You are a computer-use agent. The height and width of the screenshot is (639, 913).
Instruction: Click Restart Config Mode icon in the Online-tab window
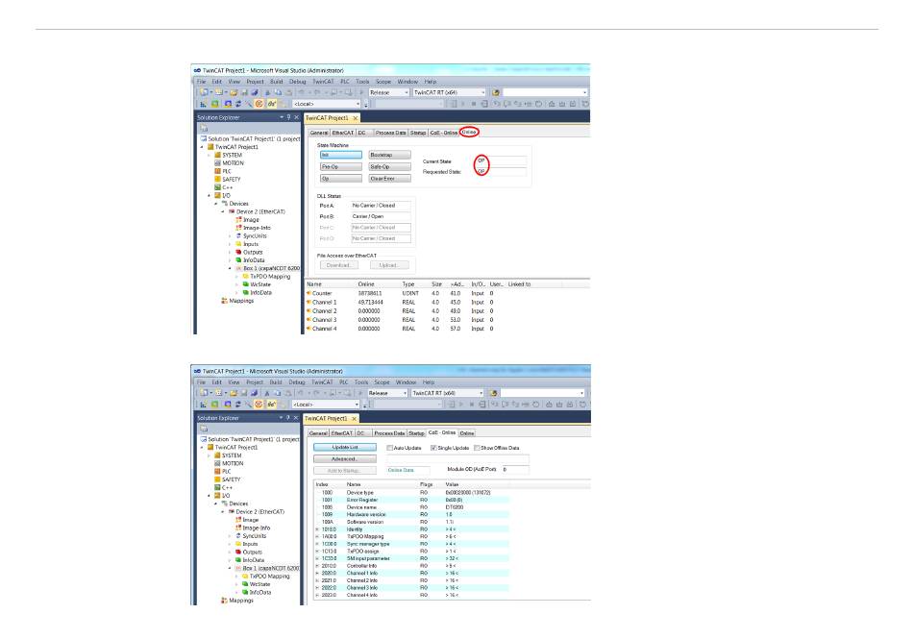pyautogui.click(x=228, y=104)
